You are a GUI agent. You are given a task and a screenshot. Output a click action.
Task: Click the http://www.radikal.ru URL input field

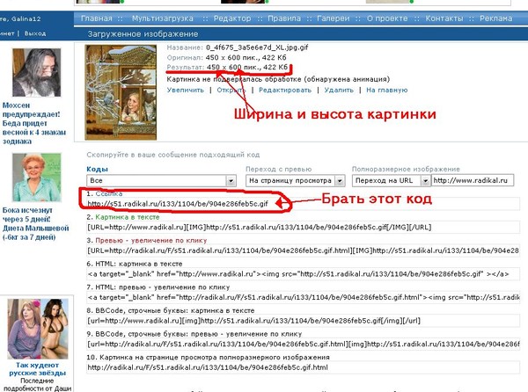tap(473, 180)
